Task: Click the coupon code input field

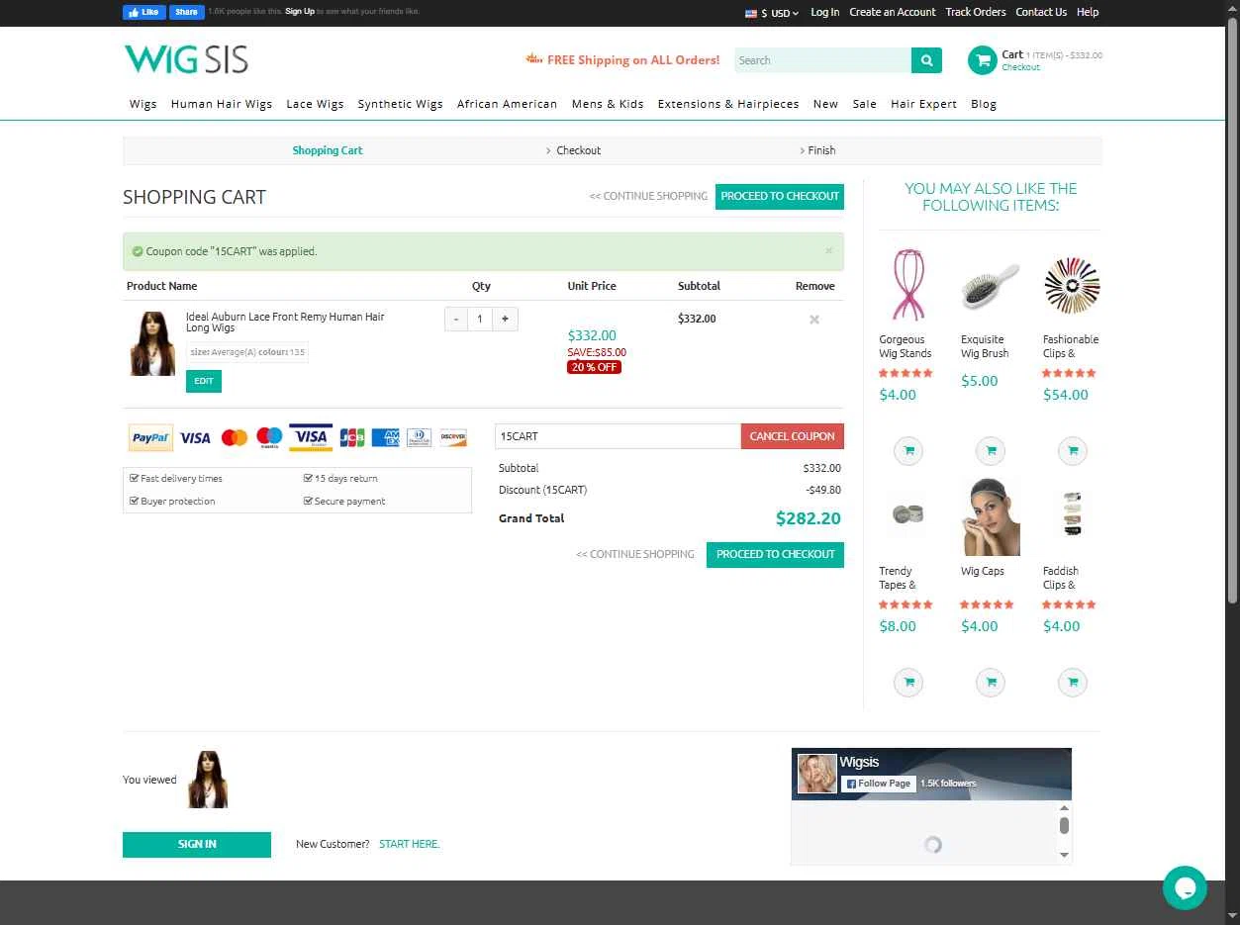Action: tap(618, 436)
